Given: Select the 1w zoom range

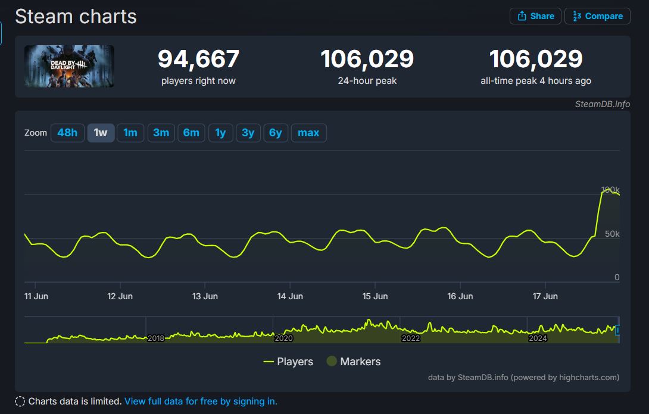Looking at the screenshot, I should click(x=101, y=133).
